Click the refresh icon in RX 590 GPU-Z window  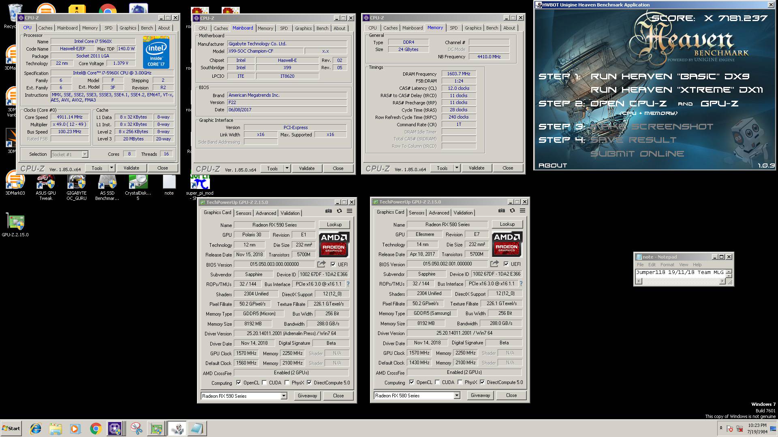(x=339, y=211)
